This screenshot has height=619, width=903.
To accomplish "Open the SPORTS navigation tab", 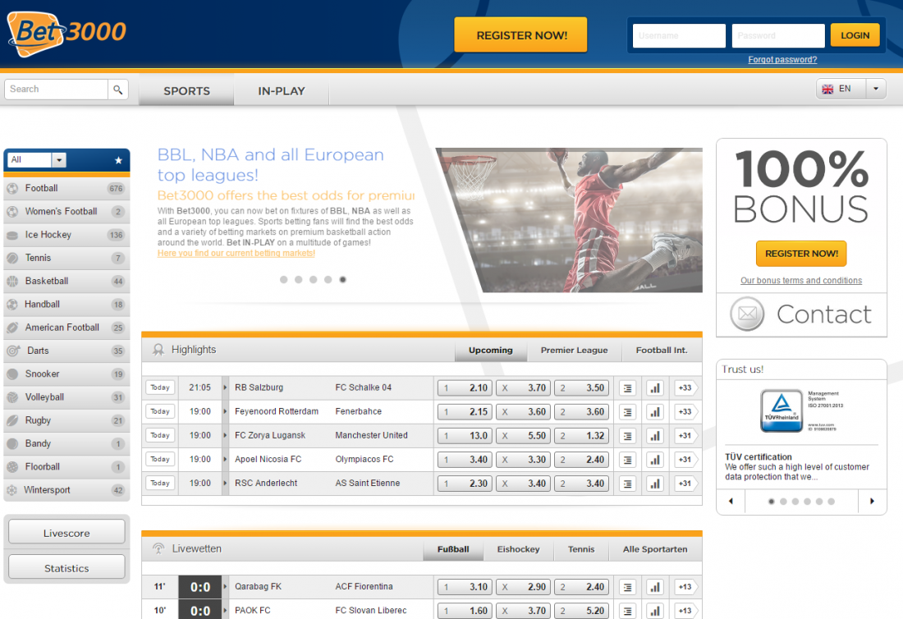I will pyautogui.click(x=186, y=91).
